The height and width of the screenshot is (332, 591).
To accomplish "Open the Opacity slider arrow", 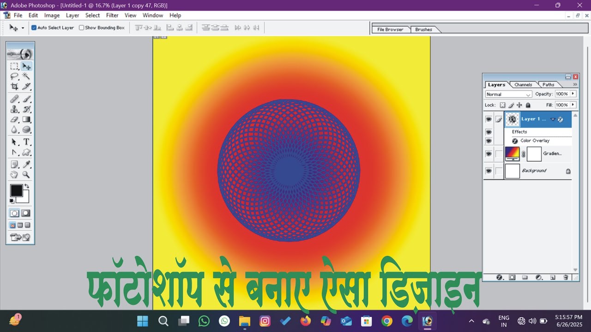I will tap(573, 94).
